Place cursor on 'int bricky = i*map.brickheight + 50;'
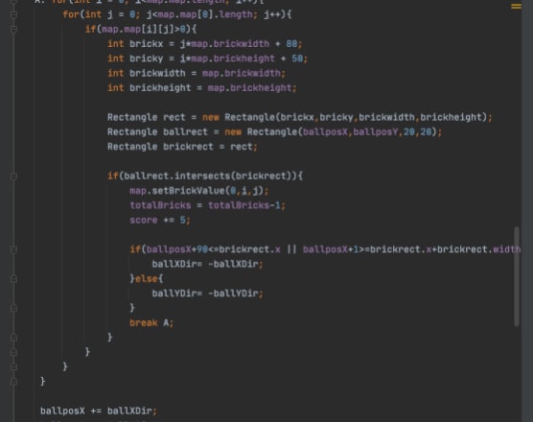This screenshot has width=533, height=422. [x=207, y=59]
